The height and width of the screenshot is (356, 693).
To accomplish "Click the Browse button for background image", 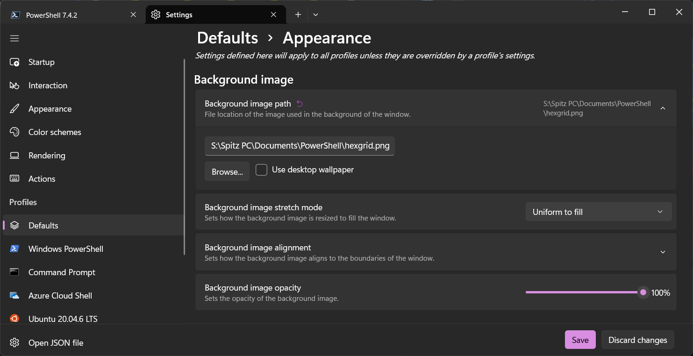I will [227, 171].
